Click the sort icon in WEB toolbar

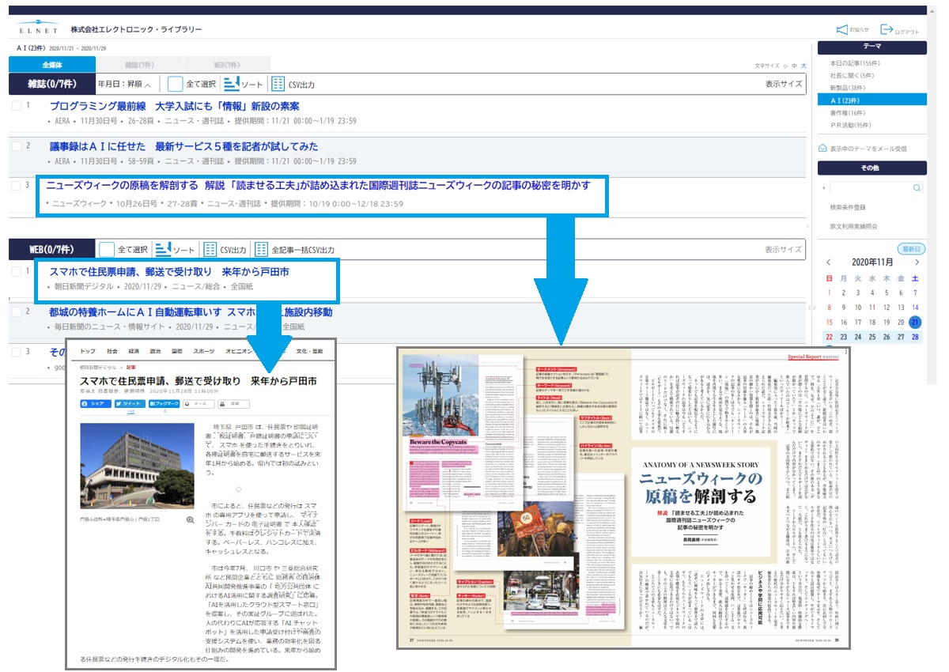point(164,250)
